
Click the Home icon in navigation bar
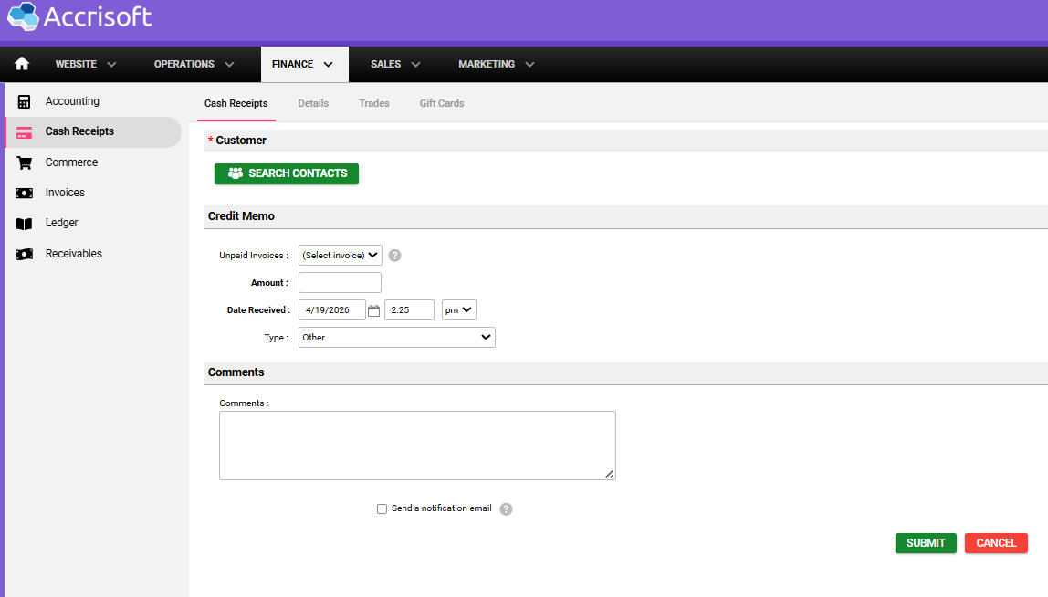click(x=22, y=64)
